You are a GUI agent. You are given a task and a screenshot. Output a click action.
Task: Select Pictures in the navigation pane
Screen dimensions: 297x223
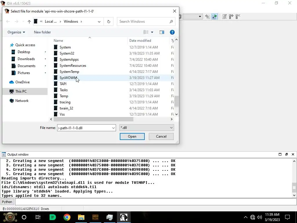coord(24,73)
